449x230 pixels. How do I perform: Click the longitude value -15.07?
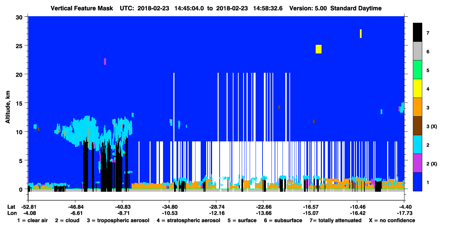point(310,213)
